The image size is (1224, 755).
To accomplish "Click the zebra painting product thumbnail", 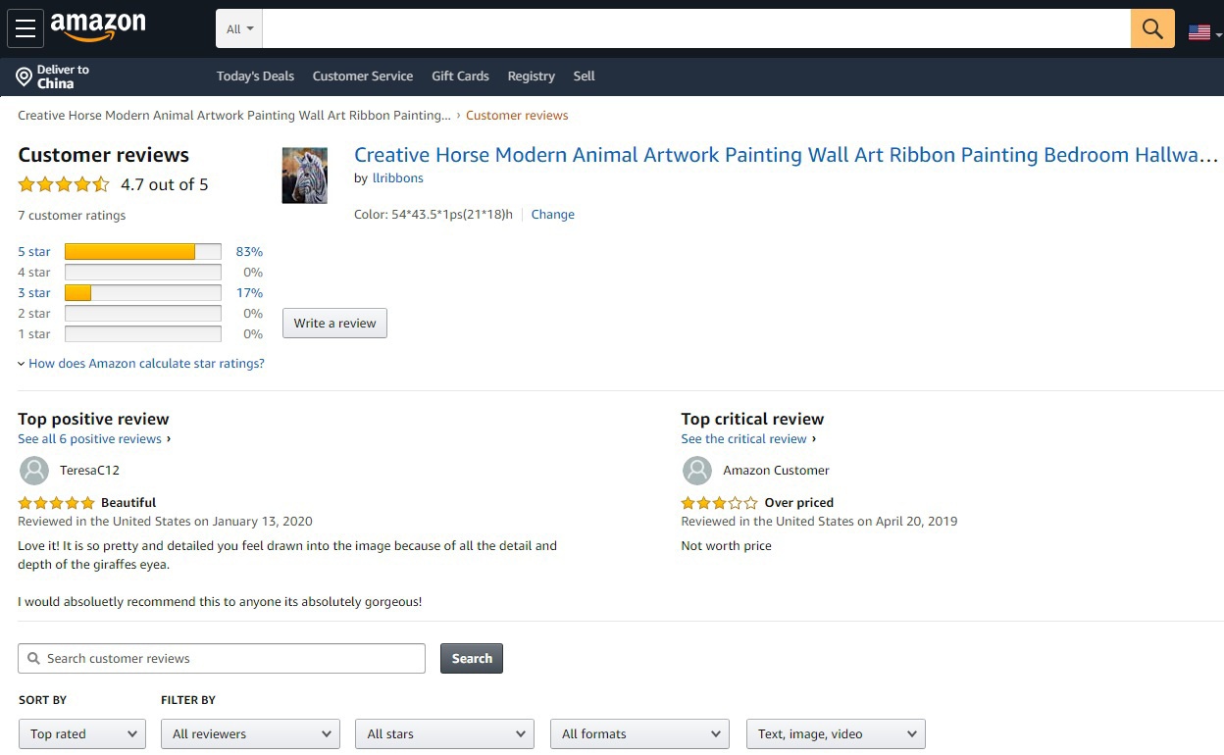I will coord(304,176).
